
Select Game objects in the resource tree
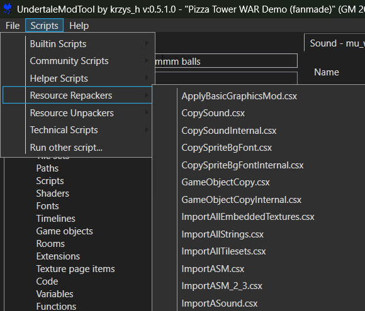click(x=64, y=231)
